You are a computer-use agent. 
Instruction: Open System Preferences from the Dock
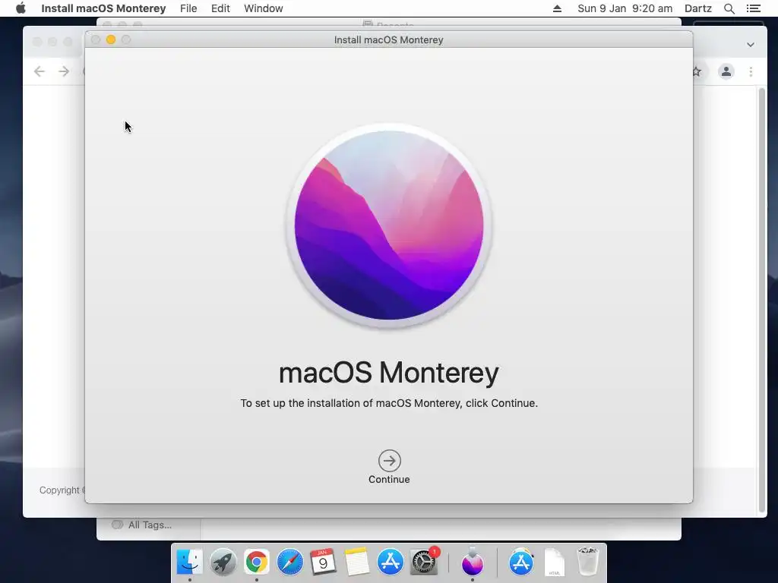coord(424,562)
